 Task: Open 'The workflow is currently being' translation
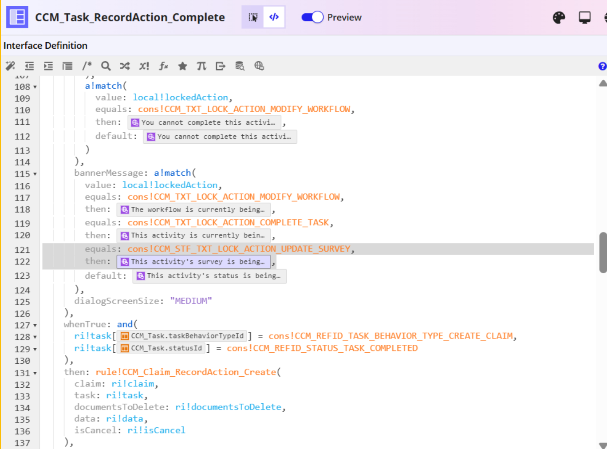194,209
